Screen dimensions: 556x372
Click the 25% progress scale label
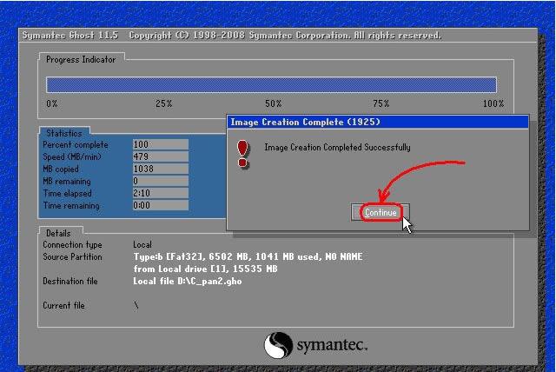[x=164, y=103]
